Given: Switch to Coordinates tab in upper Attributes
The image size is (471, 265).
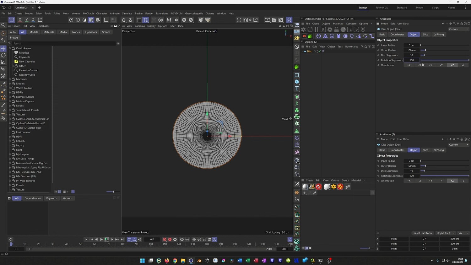Looking at the screenshot, I should [x=397, y=35].
